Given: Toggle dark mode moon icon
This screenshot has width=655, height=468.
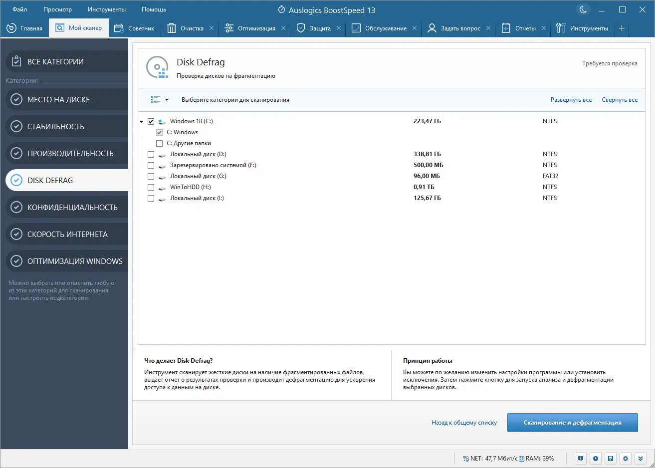Looking at the screenshot, I should pyautogui.click(x=583, y=9).
